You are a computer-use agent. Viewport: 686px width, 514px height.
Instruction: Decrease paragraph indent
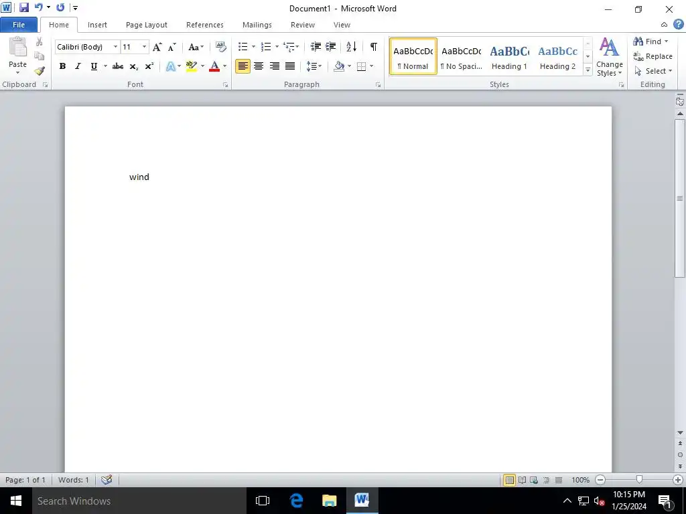(x=316, y=47)
